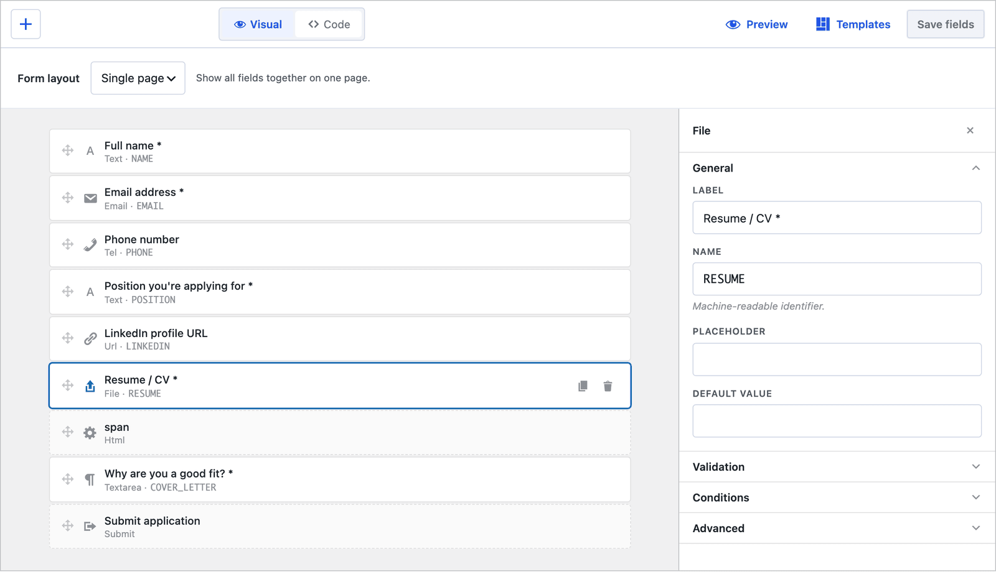Image resolution: width=996 pixels, height=572 pixels.
Task: Select the LinkedIn profile URL field row
Action: pos(340,339)
